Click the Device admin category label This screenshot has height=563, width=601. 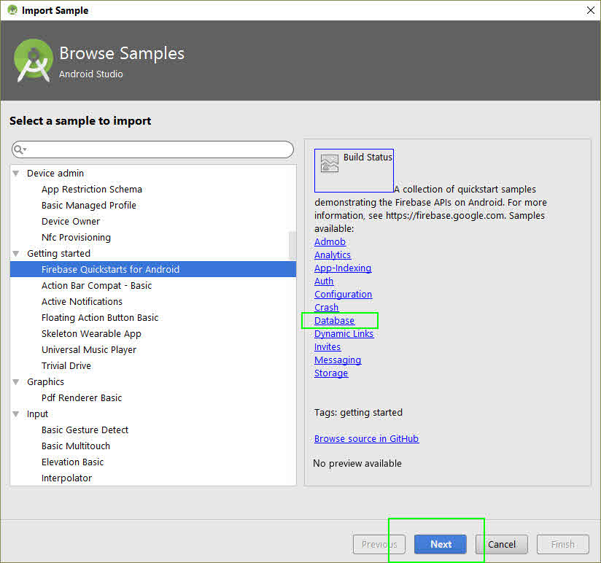pos(55,174)
